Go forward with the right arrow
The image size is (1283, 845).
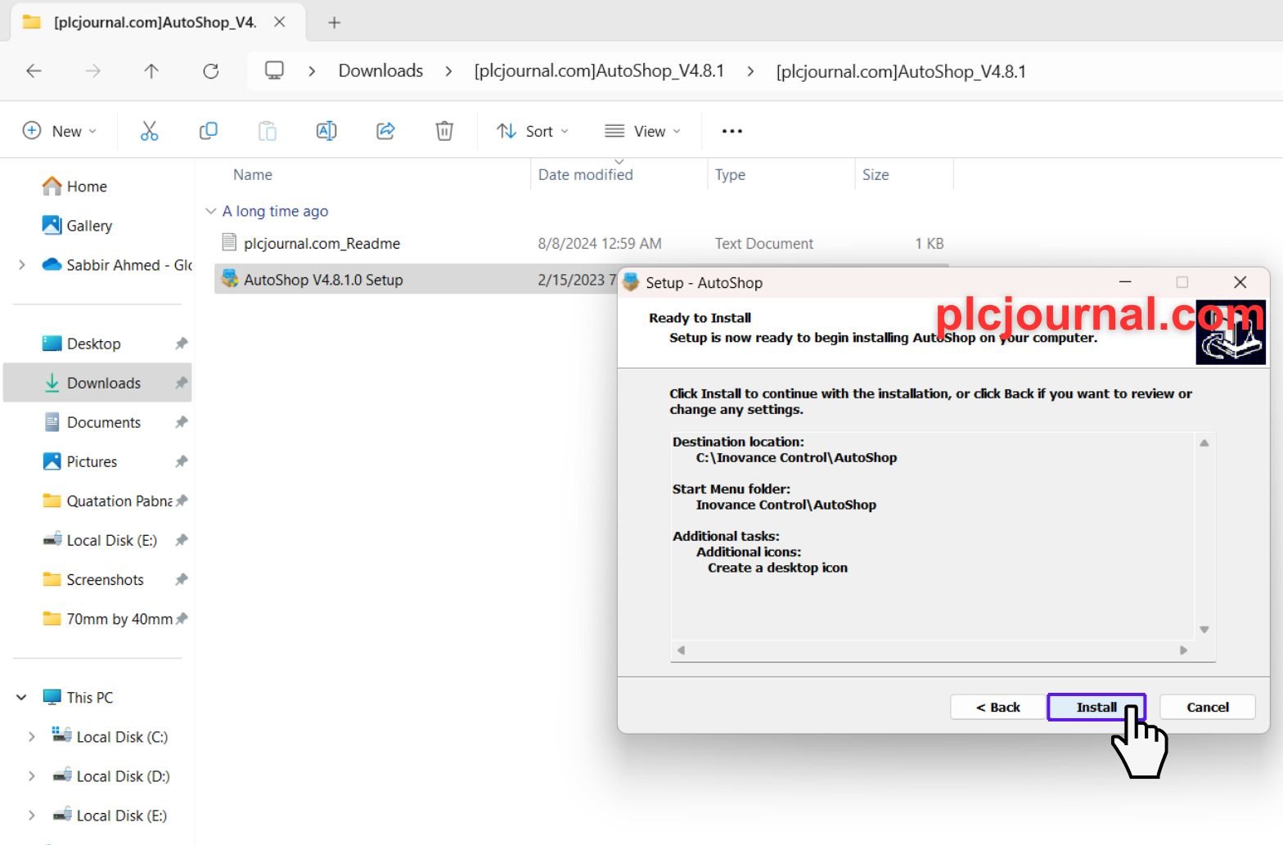click(x=93, y=71)
